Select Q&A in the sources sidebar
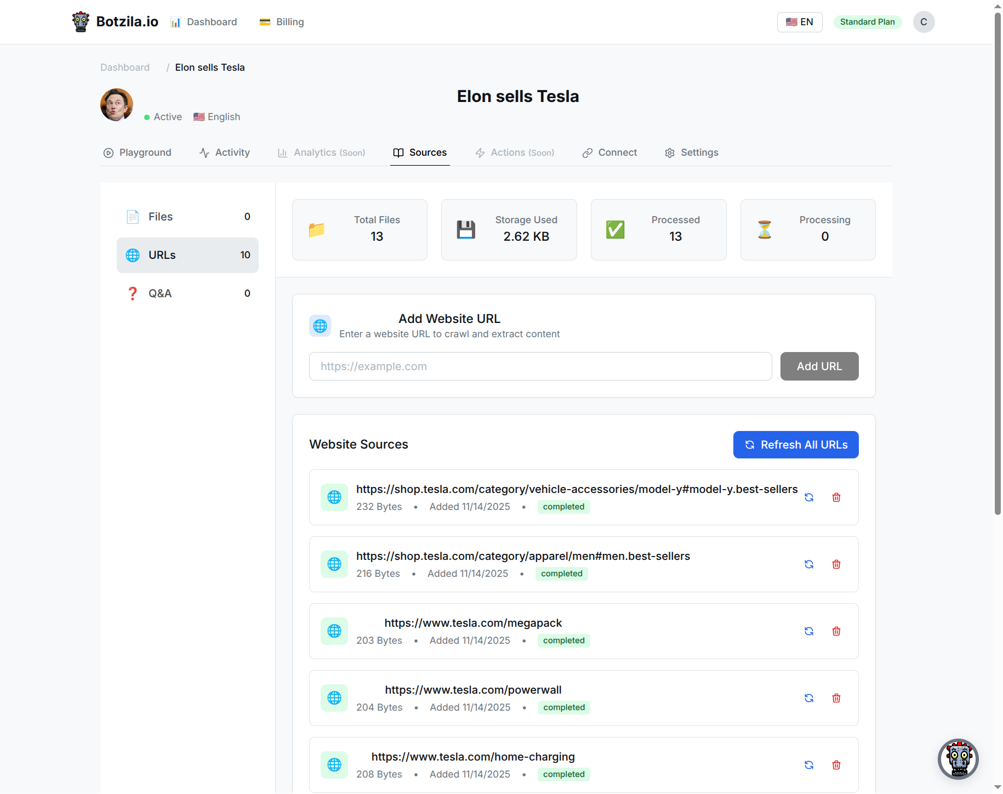Image resolution: width=1003 pixels, height=794 pixels. (x=187, y=293)
